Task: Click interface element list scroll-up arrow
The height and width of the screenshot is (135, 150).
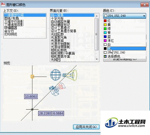Action: 97,16
